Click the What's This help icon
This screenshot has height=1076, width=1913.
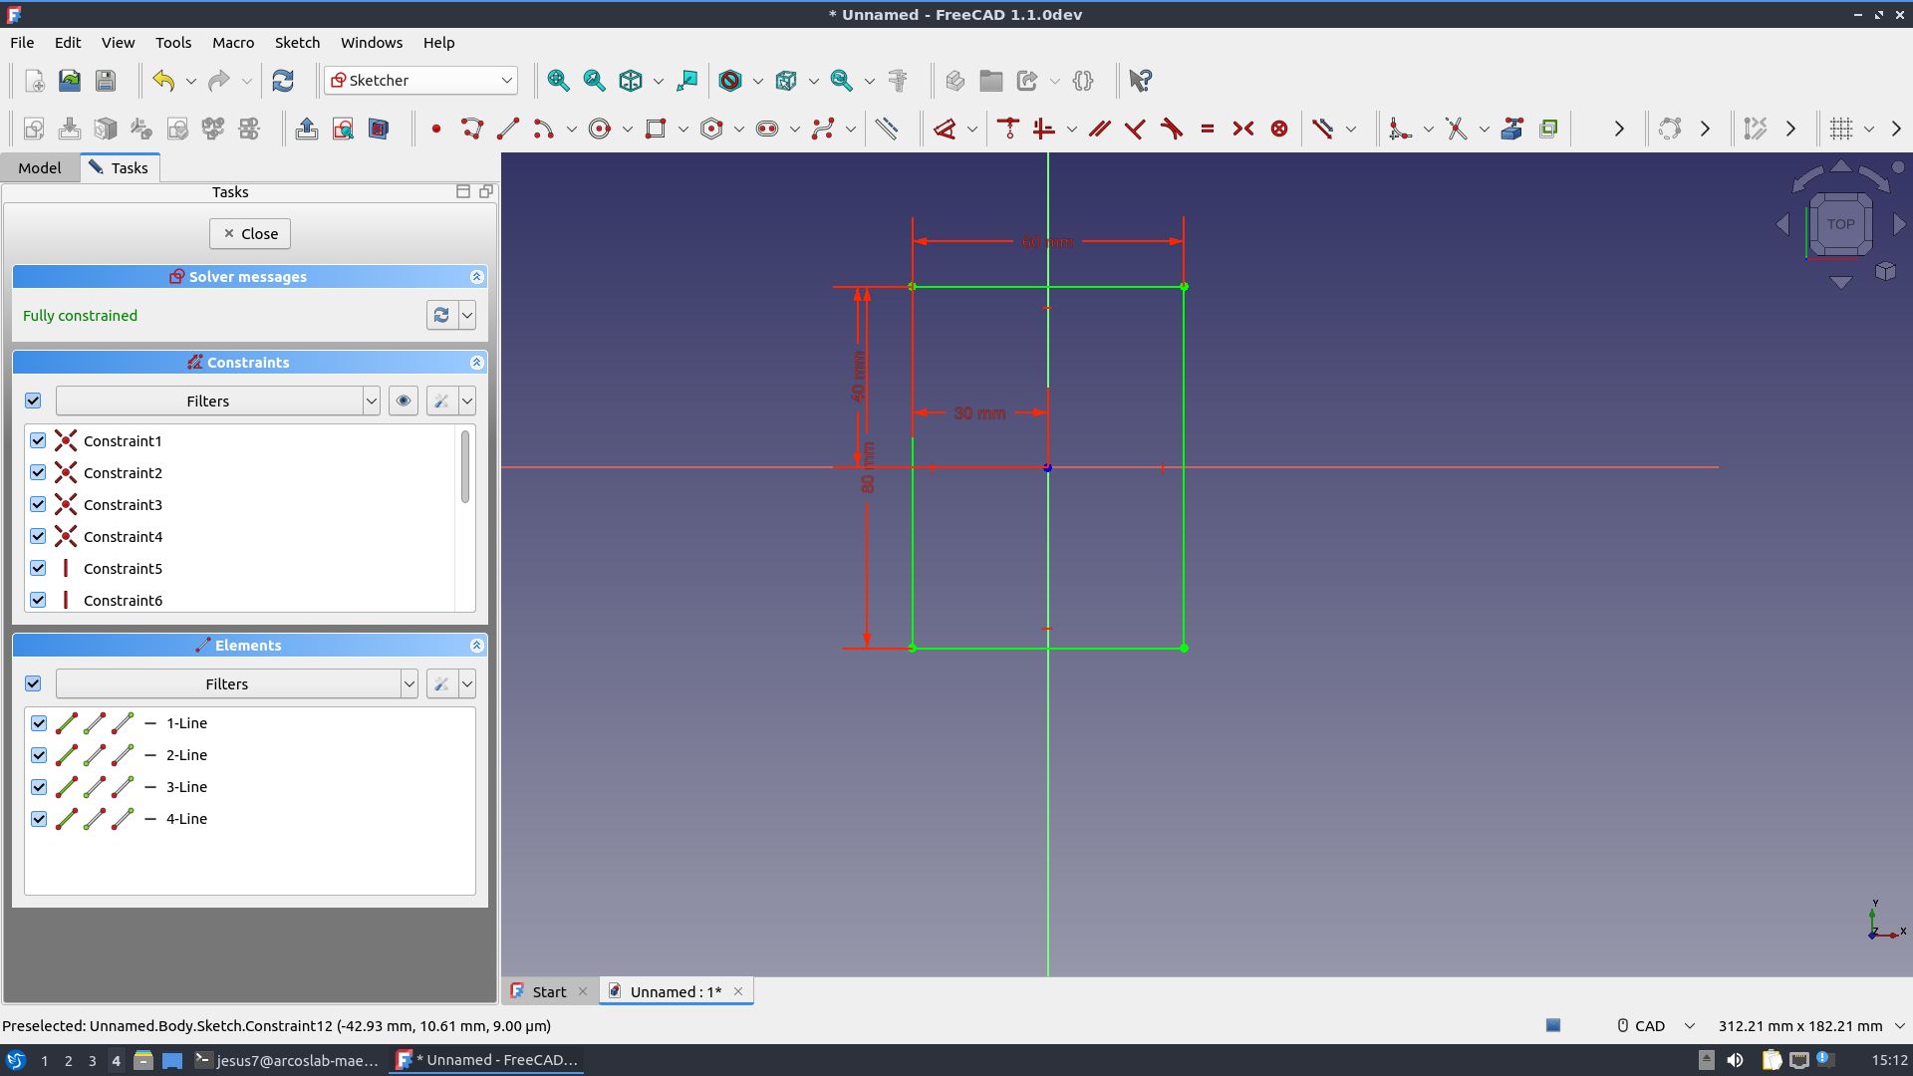(1141, 81)
